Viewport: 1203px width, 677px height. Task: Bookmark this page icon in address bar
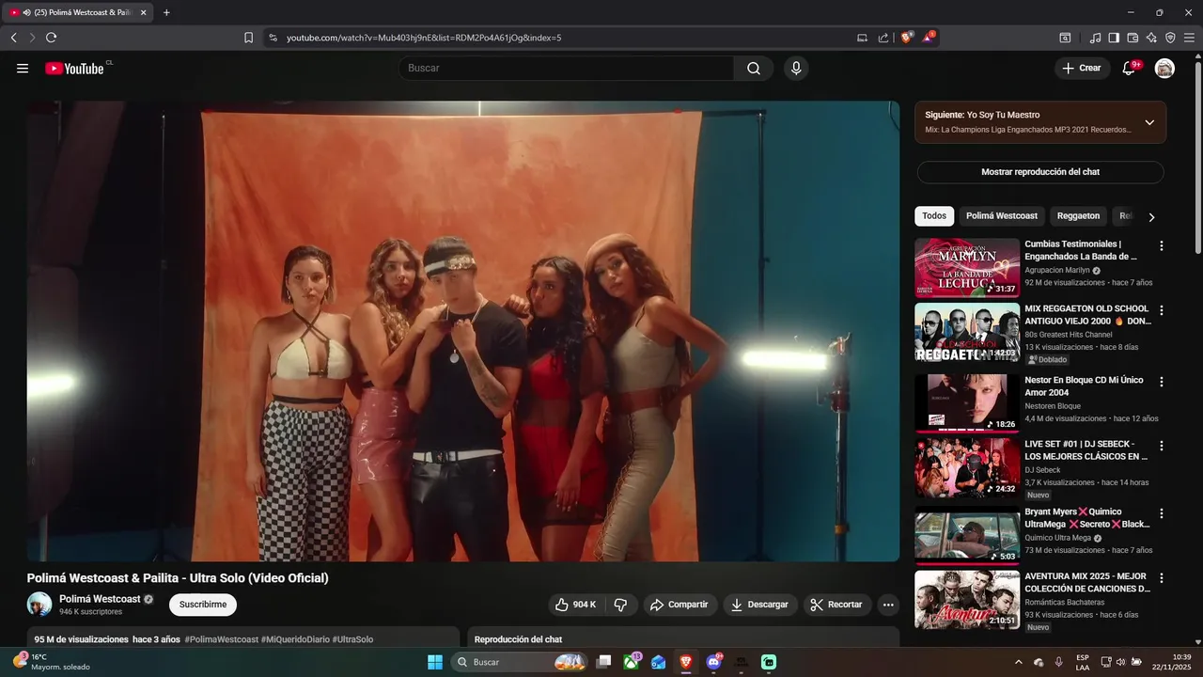click(248, 38)
